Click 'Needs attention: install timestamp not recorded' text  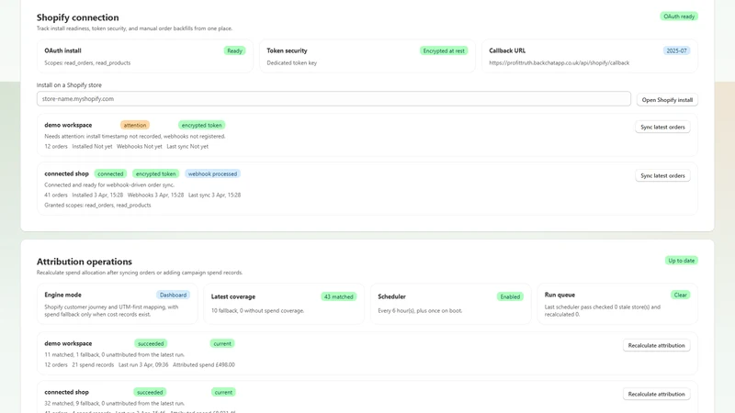(102, 136)
